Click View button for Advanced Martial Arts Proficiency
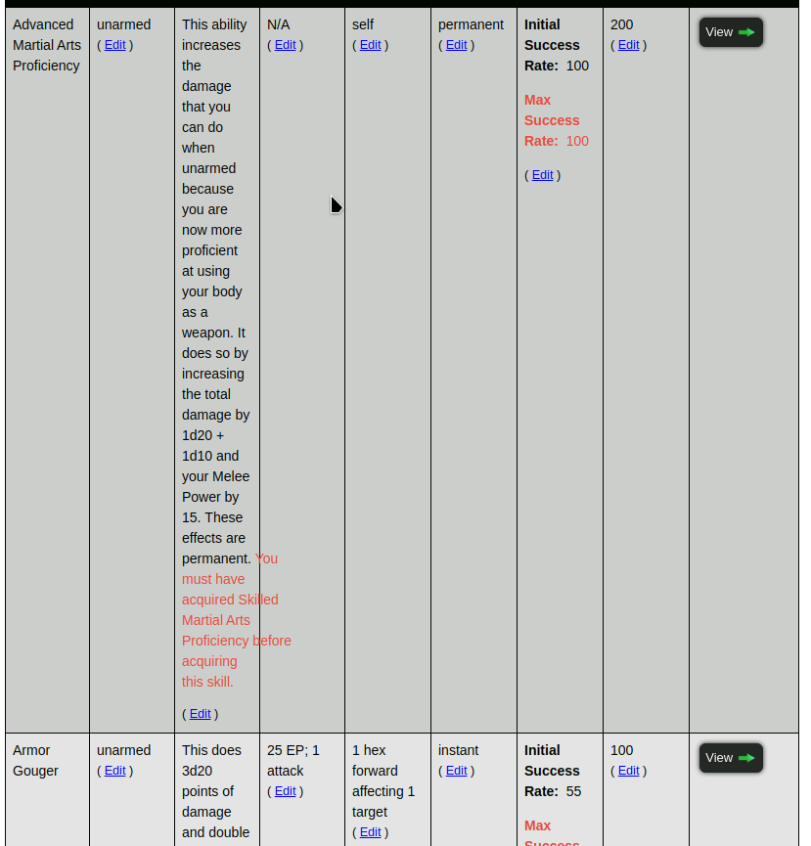The image size is (811, 846). pos(730,32)
